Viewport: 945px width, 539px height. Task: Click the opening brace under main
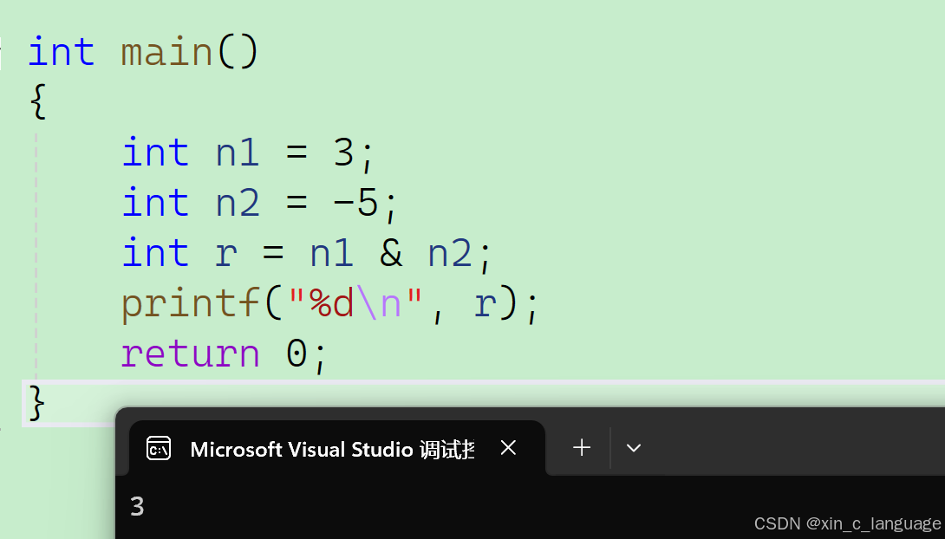[x=37, y=101]
